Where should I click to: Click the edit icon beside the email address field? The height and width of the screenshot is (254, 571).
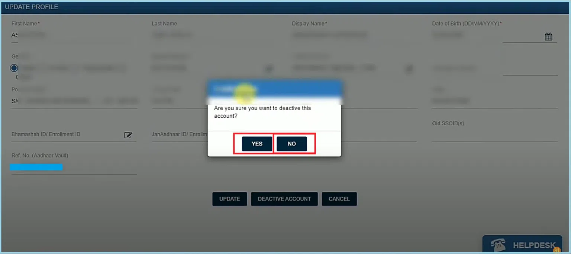(x=409, y=68)
